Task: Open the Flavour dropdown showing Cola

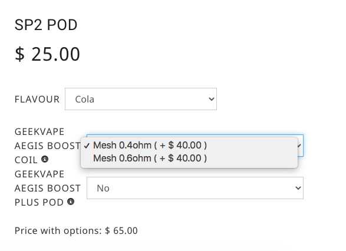Action: (x=141, y=99)
